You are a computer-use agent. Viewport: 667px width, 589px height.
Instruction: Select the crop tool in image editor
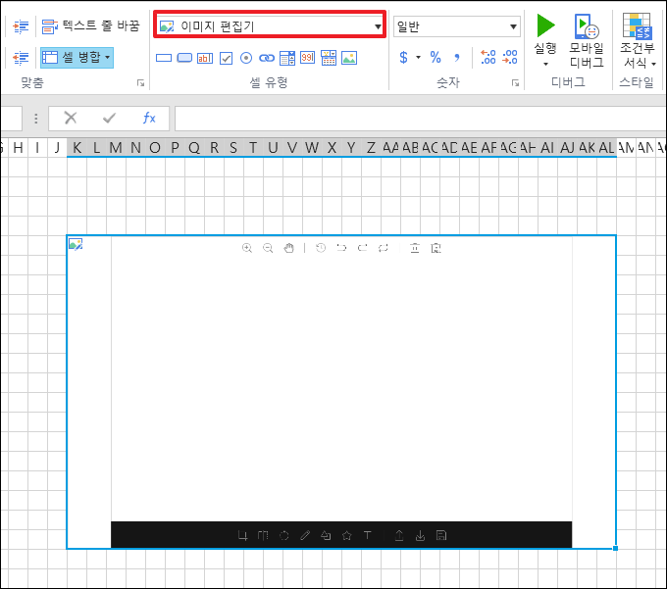point(242,535)
